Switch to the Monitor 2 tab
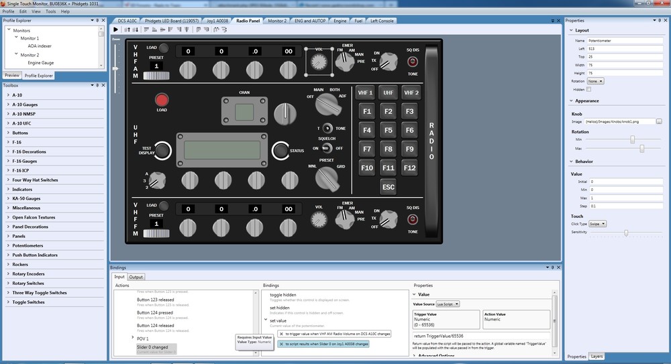The width and height of the screenshot is (671, 364). coord(277,21)
